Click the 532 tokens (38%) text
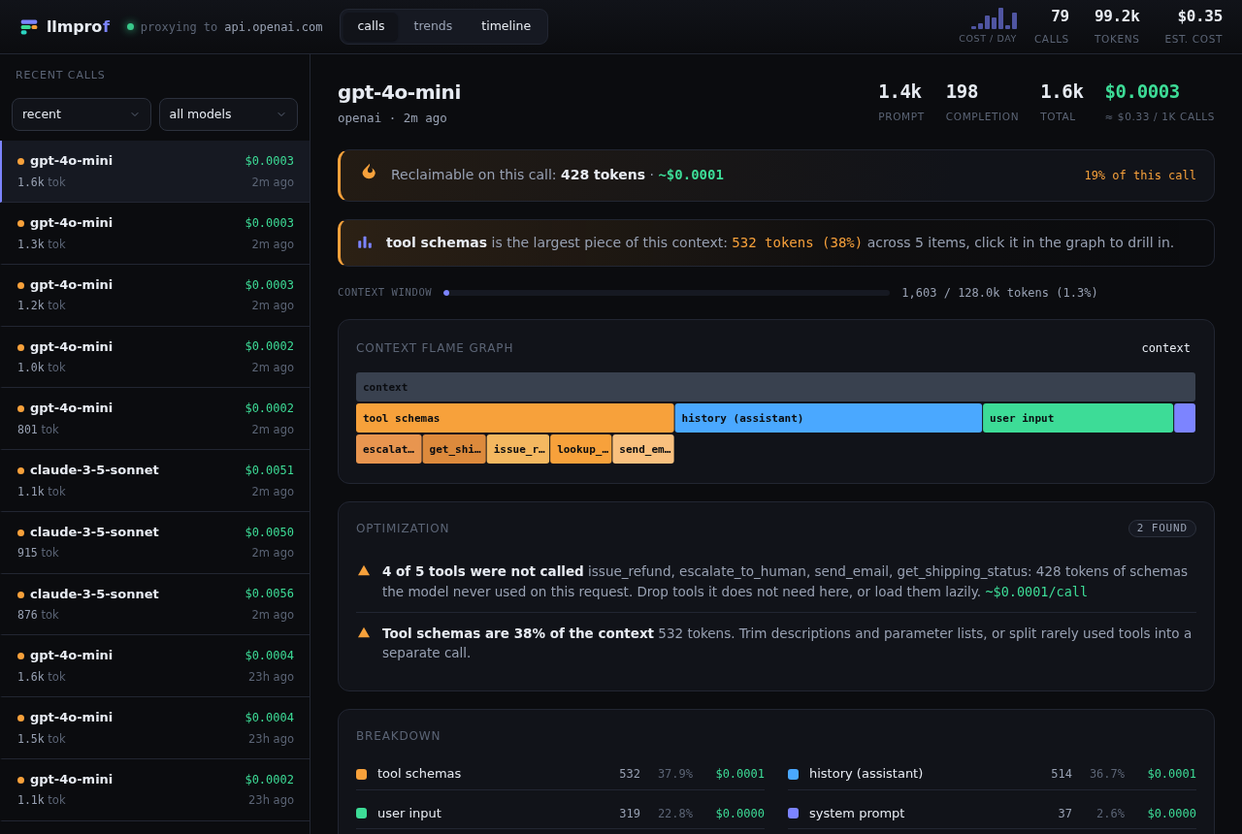This screenshot has height=834, width=1242. coord(797,242)
